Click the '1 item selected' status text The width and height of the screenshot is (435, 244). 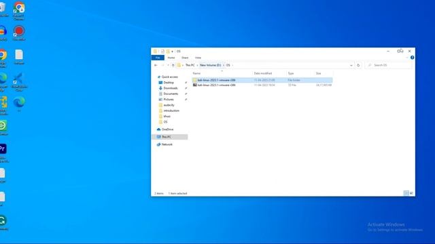[177, 193]
